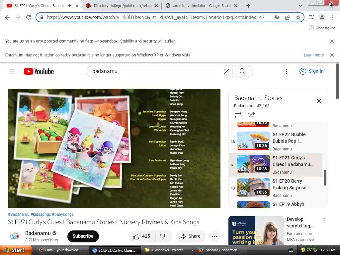Toggle loop playlist
The image size is (340, 255).
[x=238, y=115]
